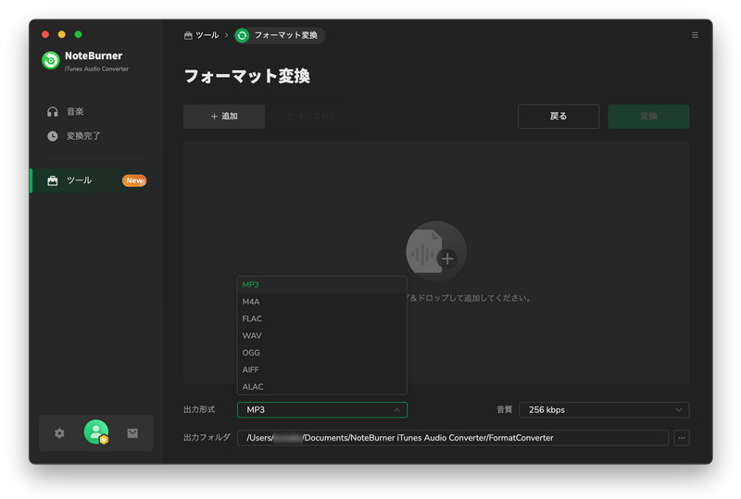The height and width of the screenshot is (499, 741).
Task: Click the フォーマット変換 breadcrumb chip
Action: point(280,35)
